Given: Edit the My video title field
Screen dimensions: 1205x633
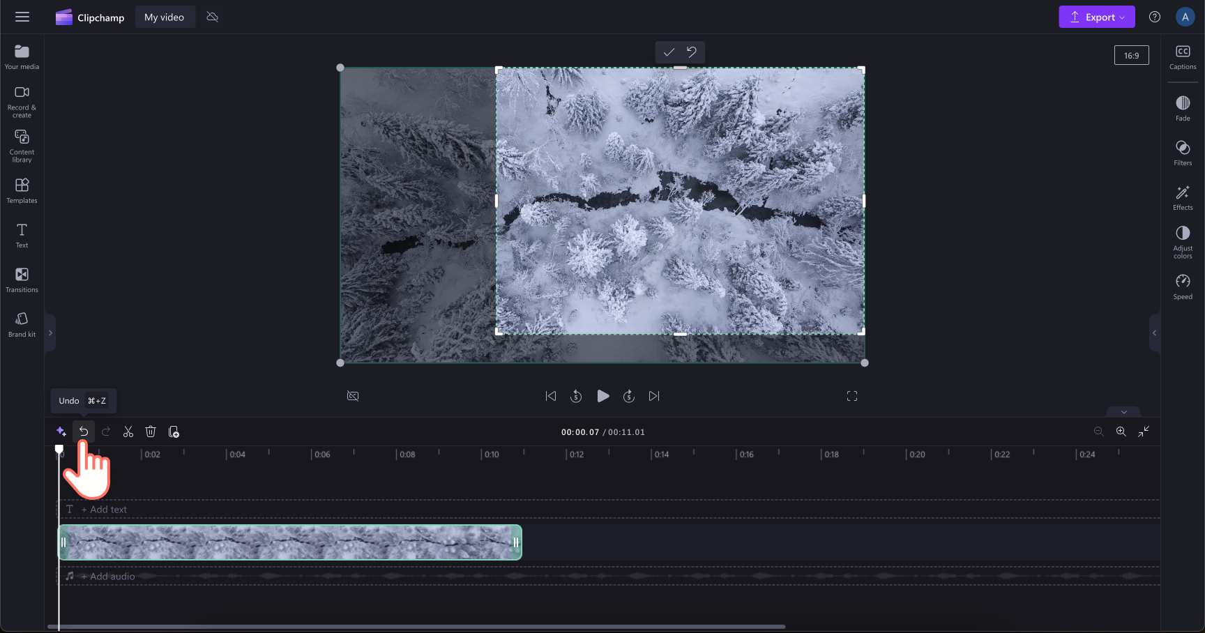Looking at the screenshot, I should (x=165, y=17).
